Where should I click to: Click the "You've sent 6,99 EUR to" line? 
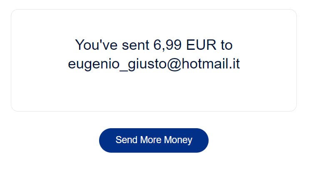pos(154,45)
